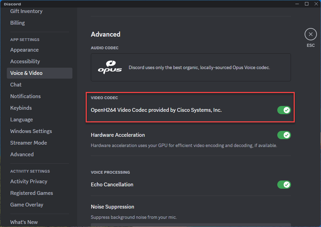Viewport: 321px width, 227px height.
Task: Switch to Notifications settings
Action: [25, 96]
